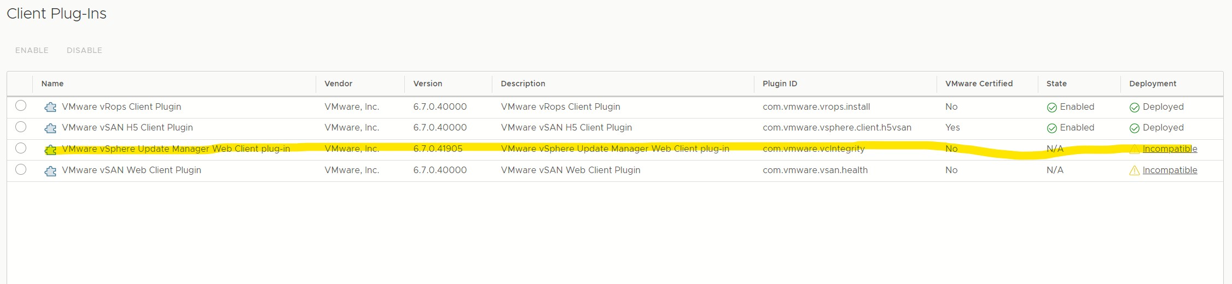Sort the table by the Name column header
1232x284 pixels.
(x=53, y=84)
